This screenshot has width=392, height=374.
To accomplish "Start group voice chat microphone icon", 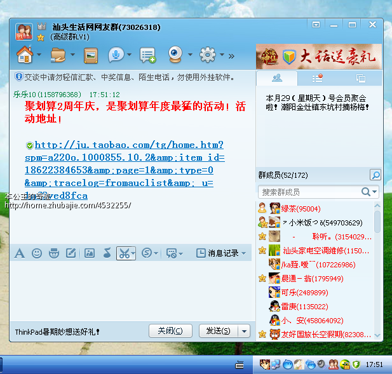I will point(116,55).
